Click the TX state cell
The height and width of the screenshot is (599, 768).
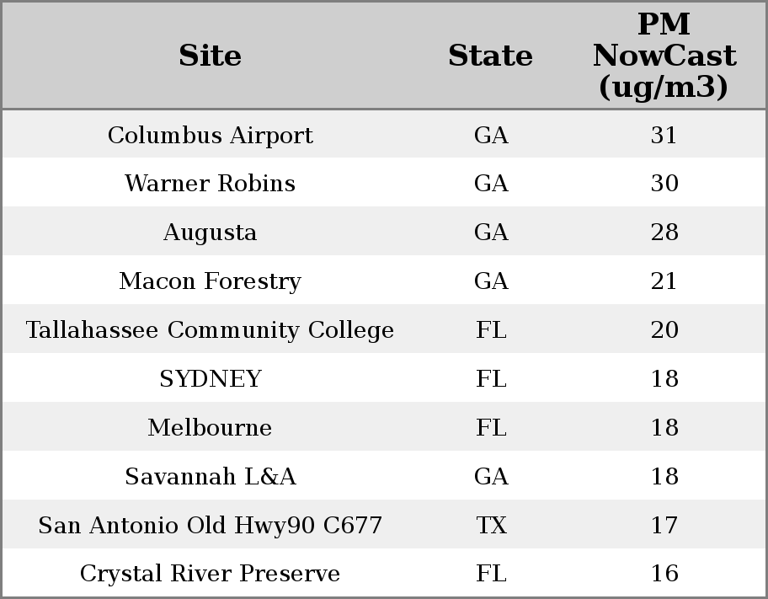[x=491, y=526]
